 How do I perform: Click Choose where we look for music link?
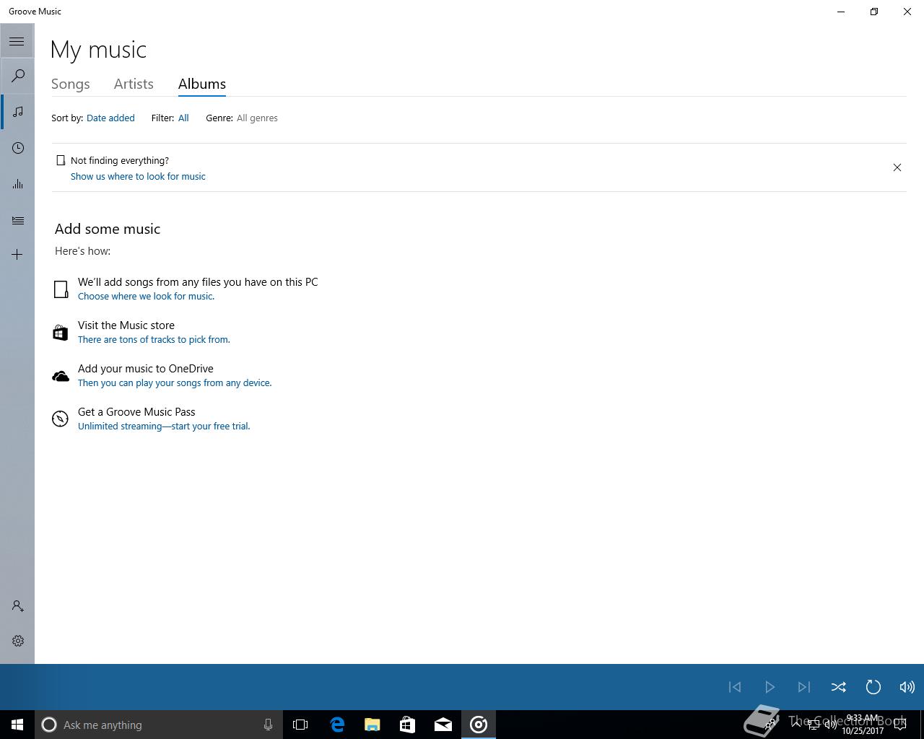(x=146, y=296)
